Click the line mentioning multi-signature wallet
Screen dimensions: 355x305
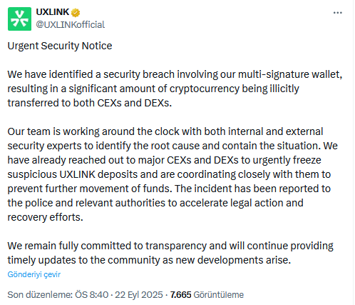tap(175, 74)
